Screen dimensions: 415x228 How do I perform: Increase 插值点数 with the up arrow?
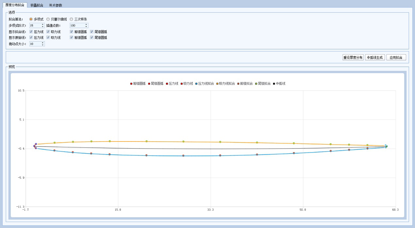pos(86,24)
